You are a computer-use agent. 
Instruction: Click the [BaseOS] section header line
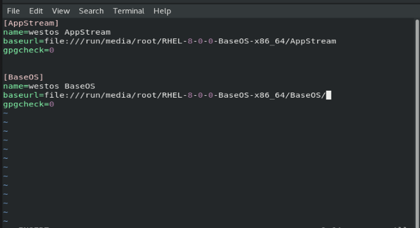click(x=23, y=77)
